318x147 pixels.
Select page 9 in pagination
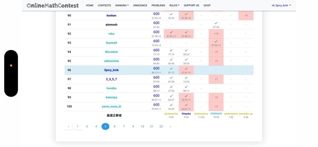pos(133,127)
